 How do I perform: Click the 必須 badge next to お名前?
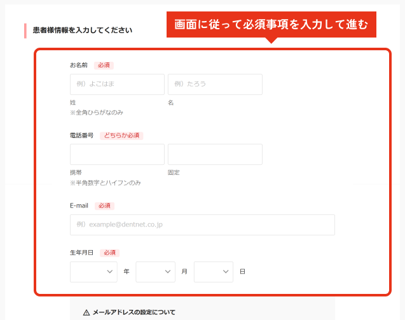point(104,66)
